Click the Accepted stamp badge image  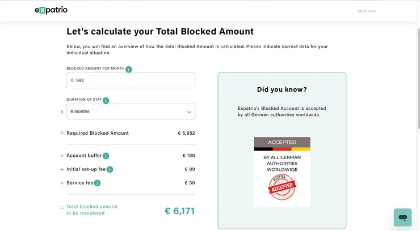(x=281, y=185)
